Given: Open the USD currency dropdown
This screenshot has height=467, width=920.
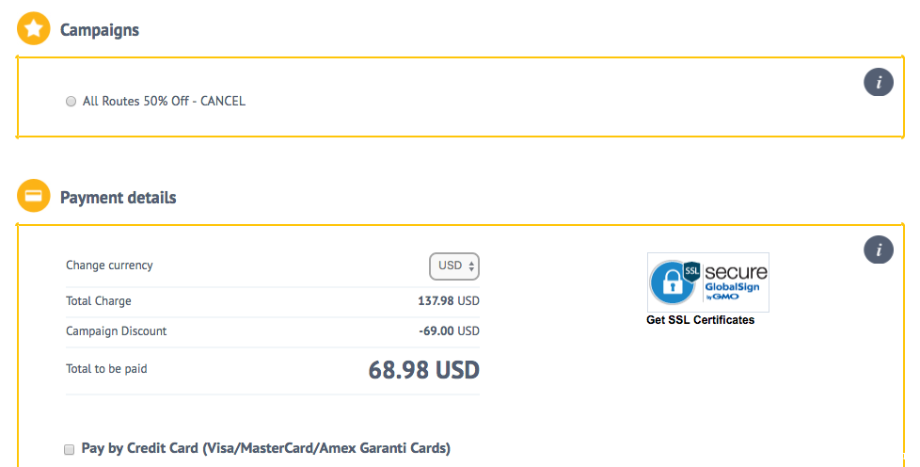Looking at the screenshot, I should [455, 266].
